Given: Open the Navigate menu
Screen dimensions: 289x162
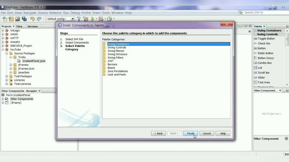Looking at the screenshot, I should [30, 13].
